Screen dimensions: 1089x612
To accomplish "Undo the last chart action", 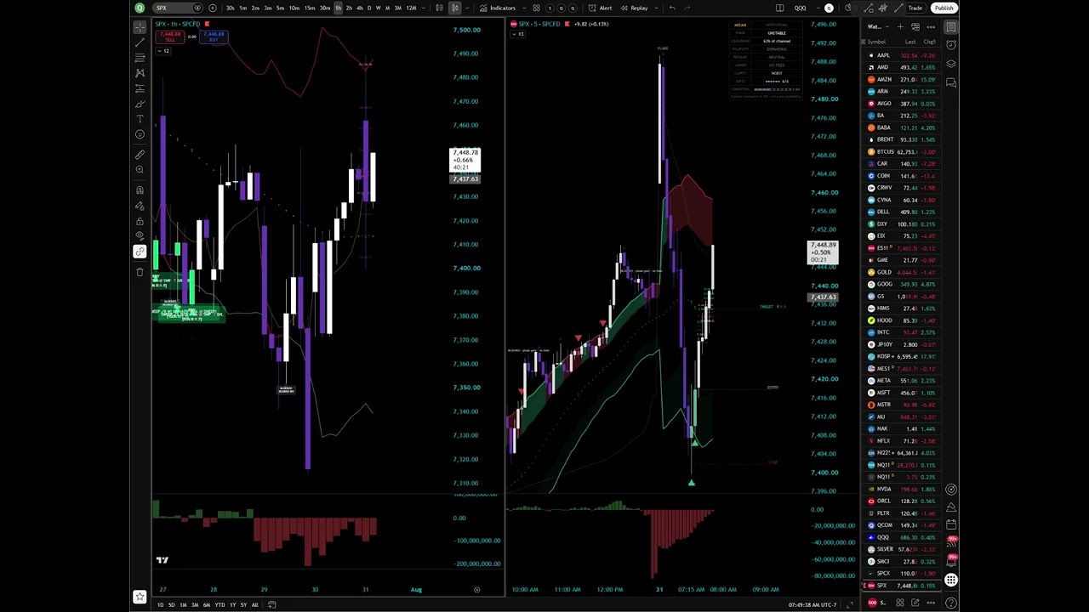I will (x=672, y=8).
